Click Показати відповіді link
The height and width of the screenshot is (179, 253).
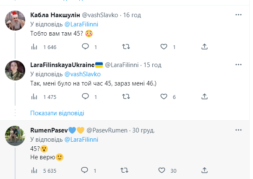coord(57,113)
